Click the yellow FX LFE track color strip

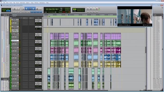click(11, 22)
